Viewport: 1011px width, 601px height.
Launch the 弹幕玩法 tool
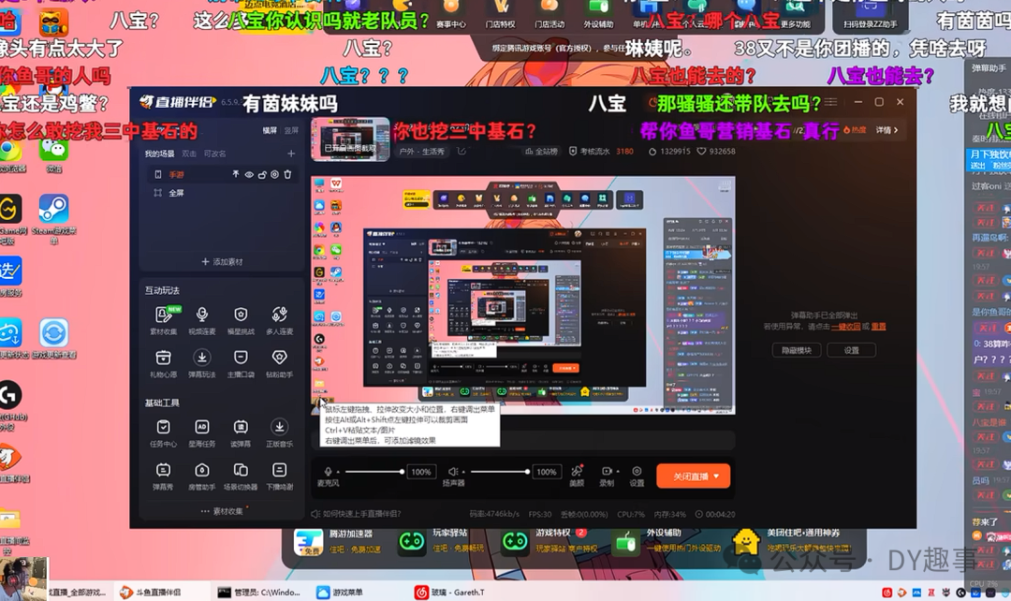pos(202,364)
